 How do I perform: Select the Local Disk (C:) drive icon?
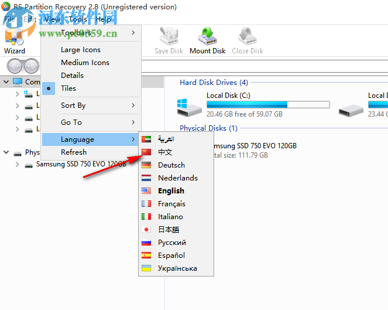[190, 108]
